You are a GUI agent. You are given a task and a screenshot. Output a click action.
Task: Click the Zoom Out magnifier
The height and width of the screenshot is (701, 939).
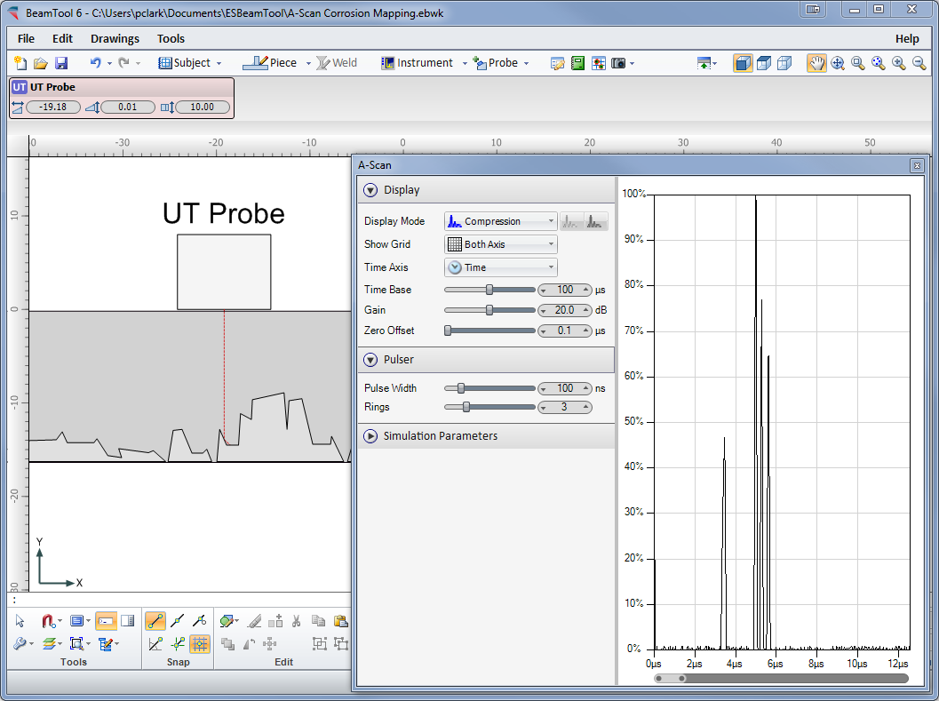[919, 63]
